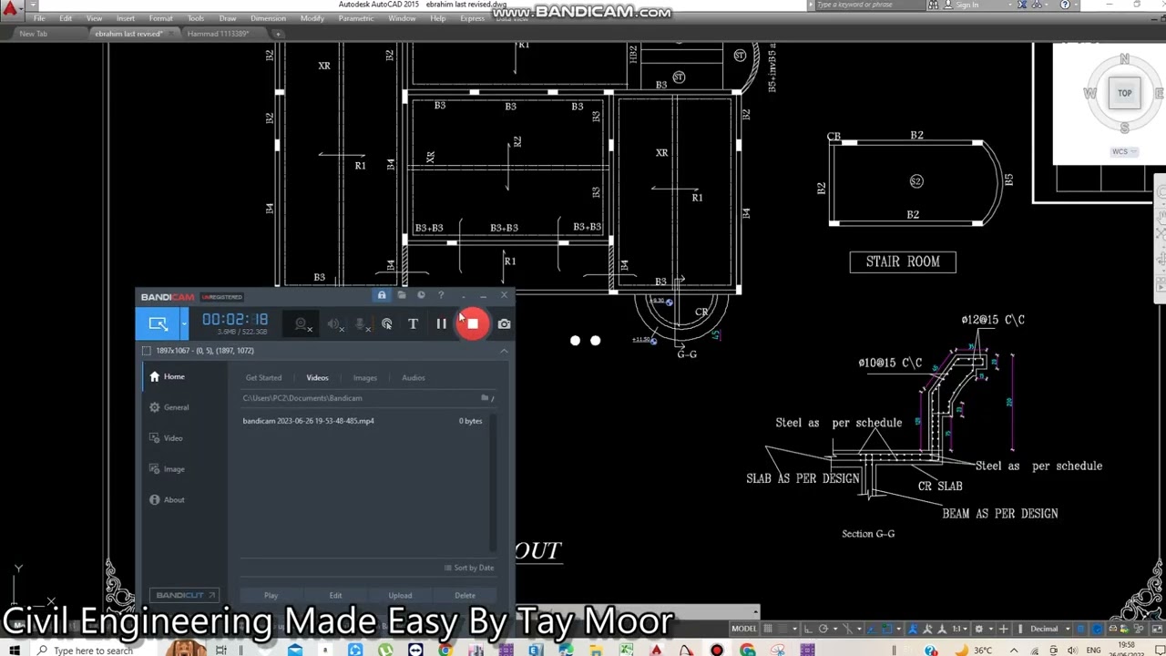Toggle grid display in AutoCAD status bar
Screen dimensions: 1166x656
click(769, 629)
